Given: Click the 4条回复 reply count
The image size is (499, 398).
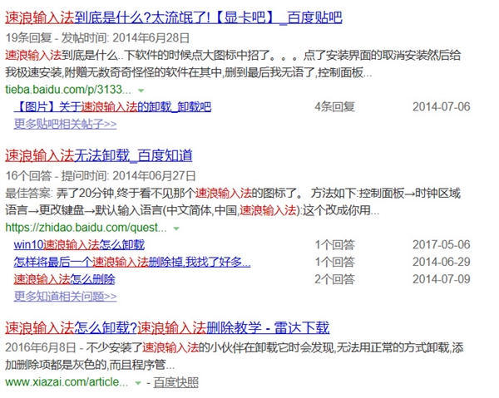Looking at the screenshot, I should click(335, 107).
